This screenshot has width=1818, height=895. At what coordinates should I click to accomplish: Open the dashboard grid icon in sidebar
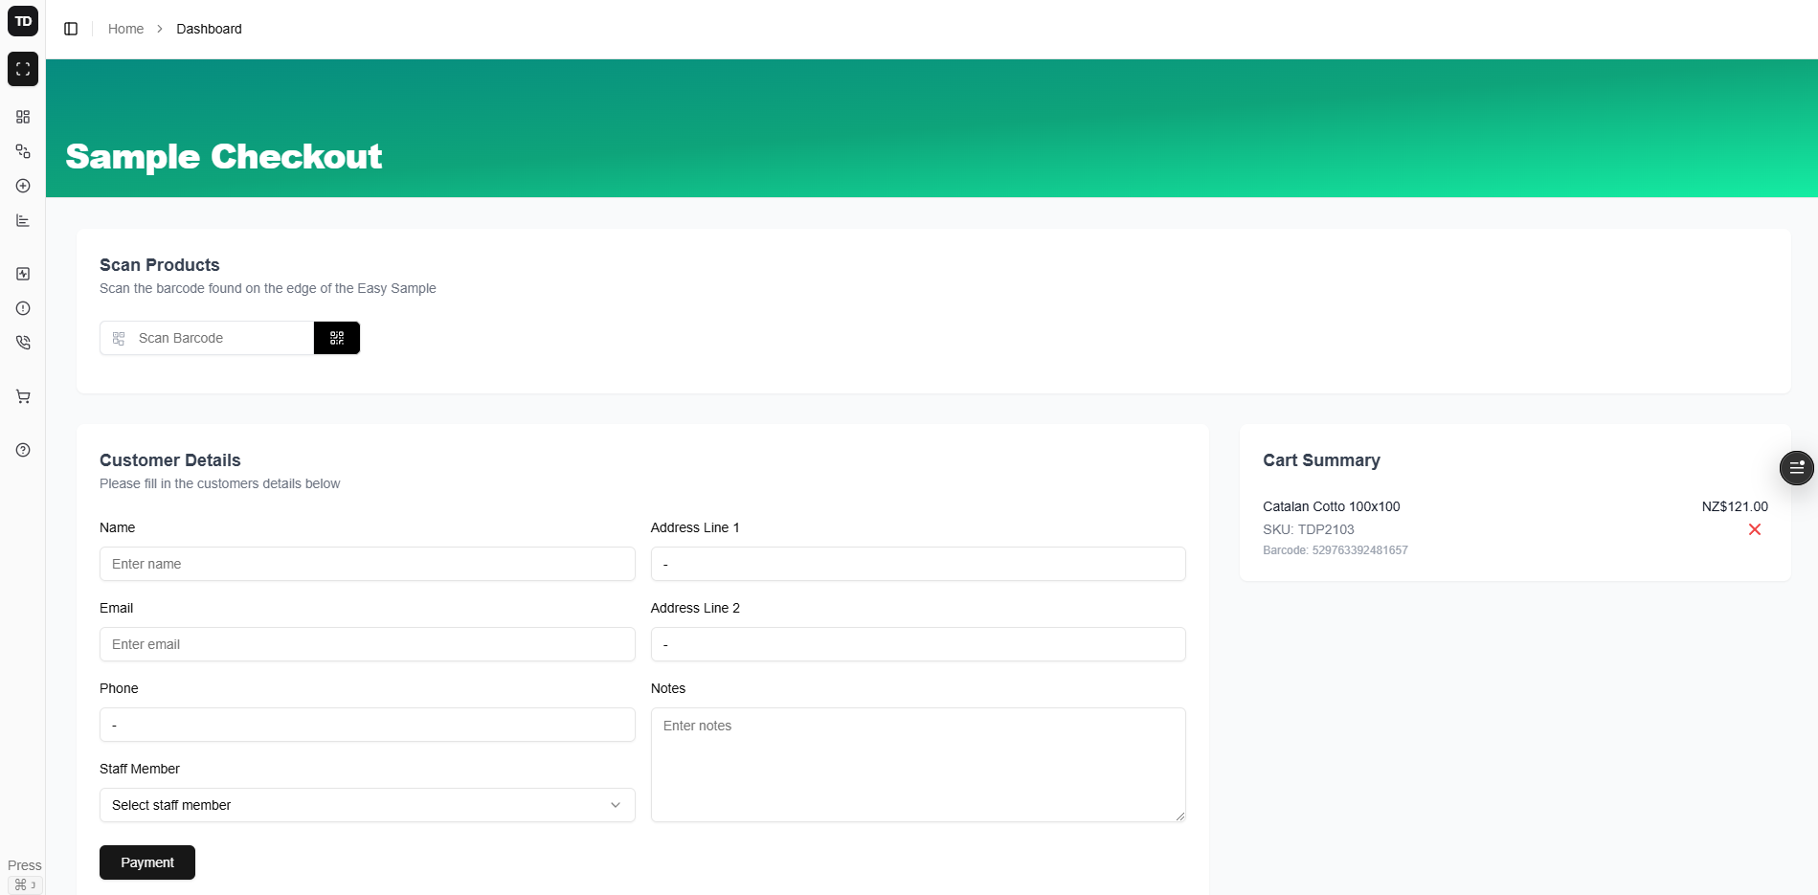[x=23, y=117]
